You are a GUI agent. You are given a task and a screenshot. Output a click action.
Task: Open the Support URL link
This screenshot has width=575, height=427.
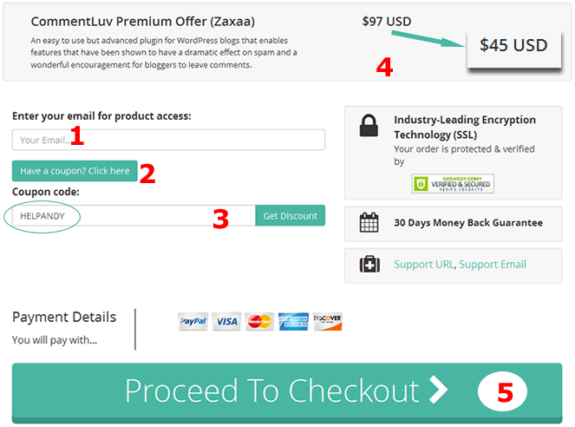pos(424,264)
